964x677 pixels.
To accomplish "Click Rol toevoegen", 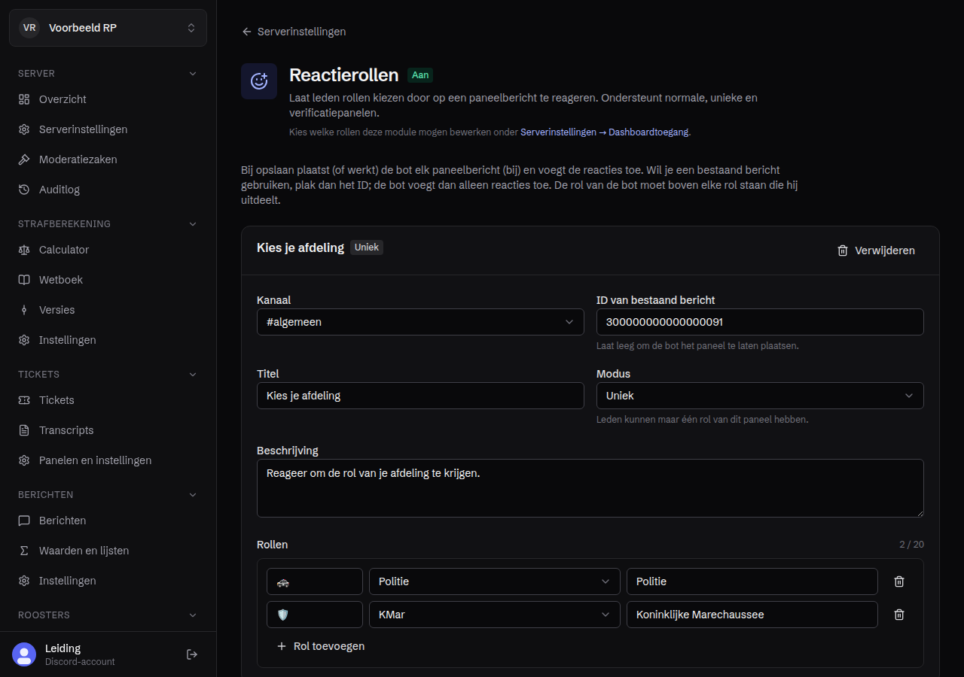I will point(321,646).
